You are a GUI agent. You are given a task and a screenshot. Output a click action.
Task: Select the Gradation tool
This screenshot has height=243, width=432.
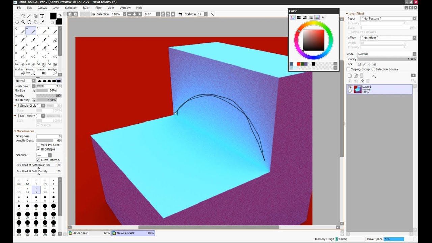coord(41,71)
